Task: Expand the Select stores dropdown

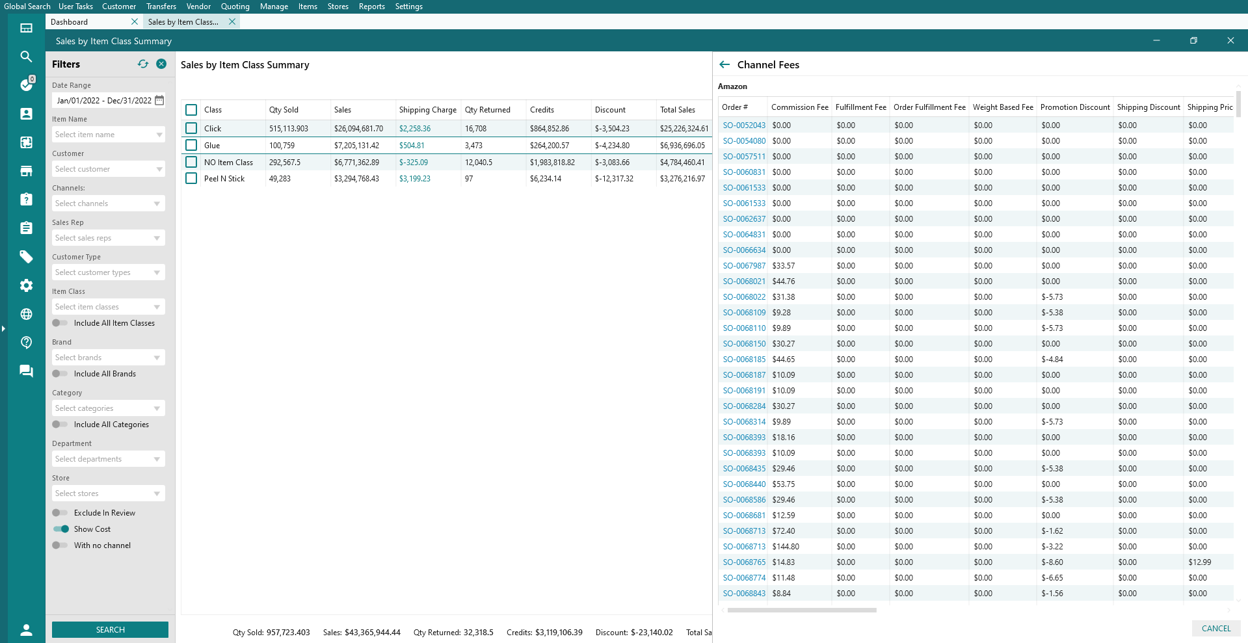Action: click(108, 493)
